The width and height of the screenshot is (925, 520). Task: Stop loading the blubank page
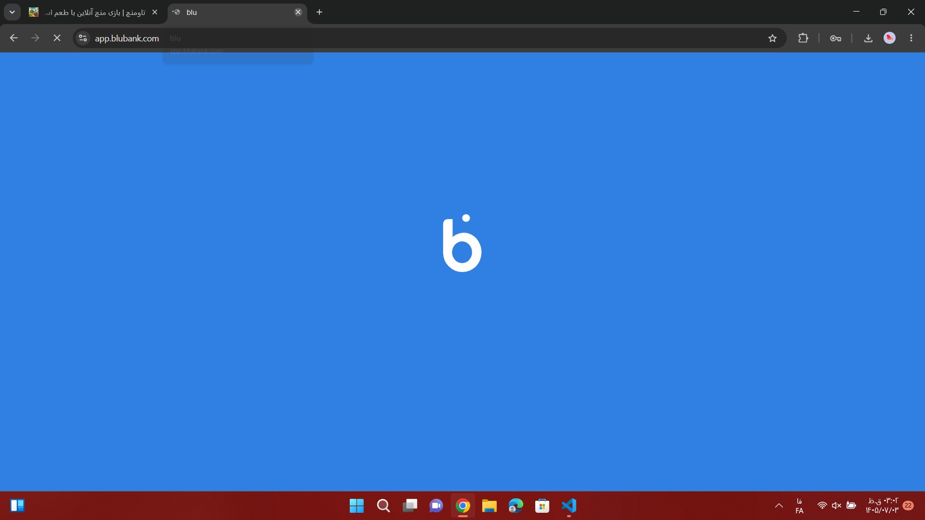coord(57,38)
